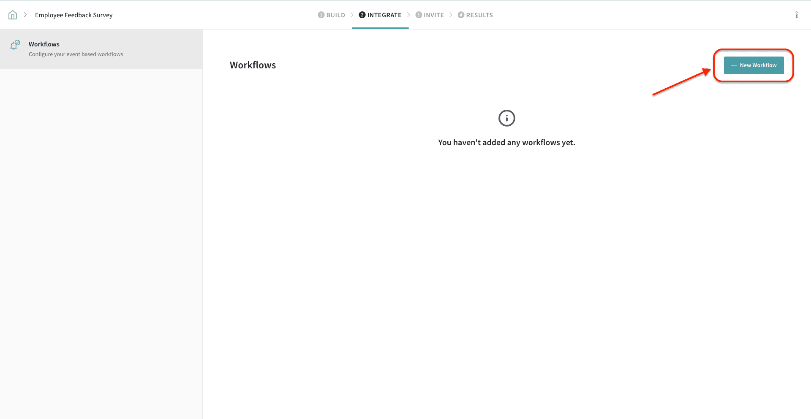Open the RESULTS step
The image size is (811, 419).
tap(479, 15)
